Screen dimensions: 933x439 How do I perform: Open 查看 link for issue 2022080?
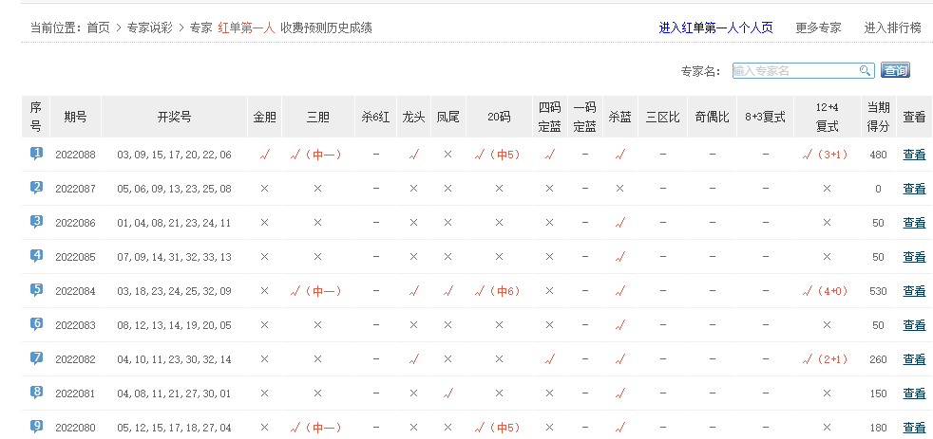(913, 428)
